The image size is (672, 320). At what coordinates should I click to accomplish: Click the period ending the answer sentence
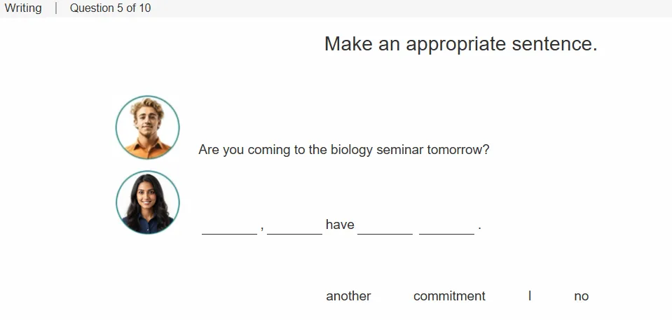click(x=479, y=228)
